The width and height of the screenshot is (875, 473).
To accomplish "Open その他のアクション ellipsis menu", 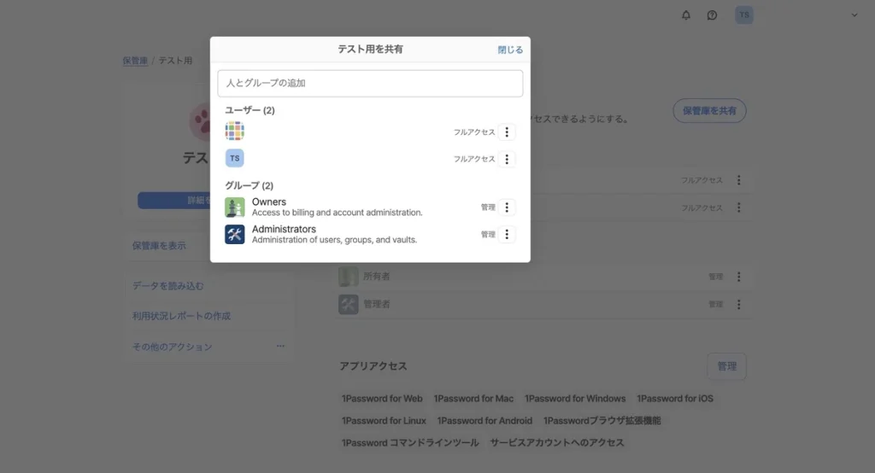I will tap(280, 347).
